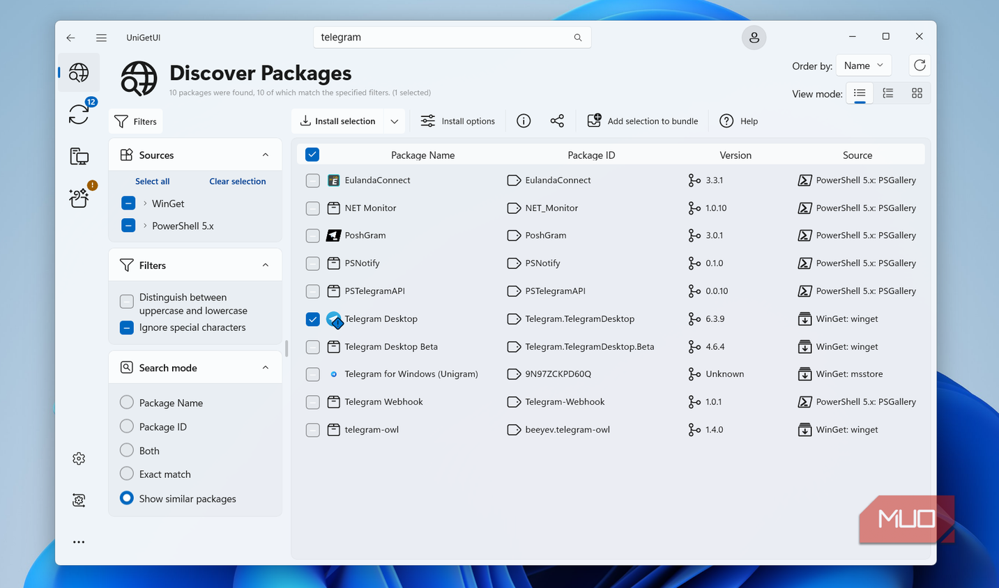Click the Telegram Desktop package icon

(x=334, y=319)
